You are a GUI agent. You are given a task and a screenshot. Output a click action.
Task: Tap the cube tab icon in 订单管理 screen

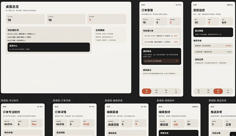tap(166, 91)
